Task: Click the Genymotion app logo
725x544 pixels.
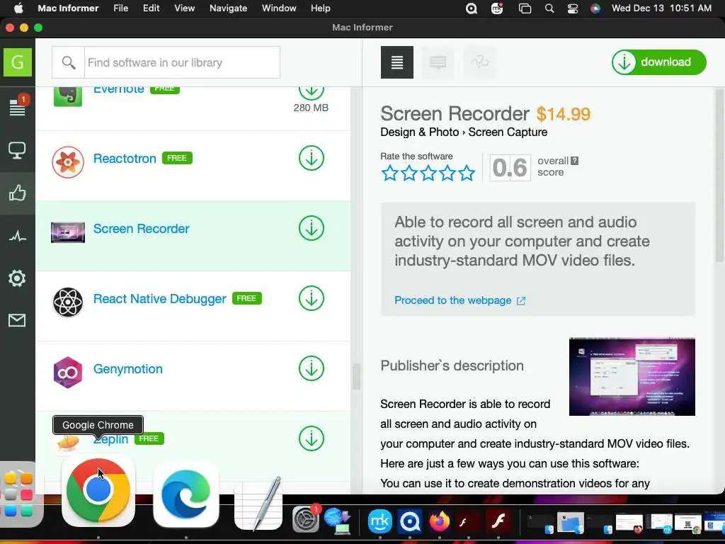Action: click(68, 373)
